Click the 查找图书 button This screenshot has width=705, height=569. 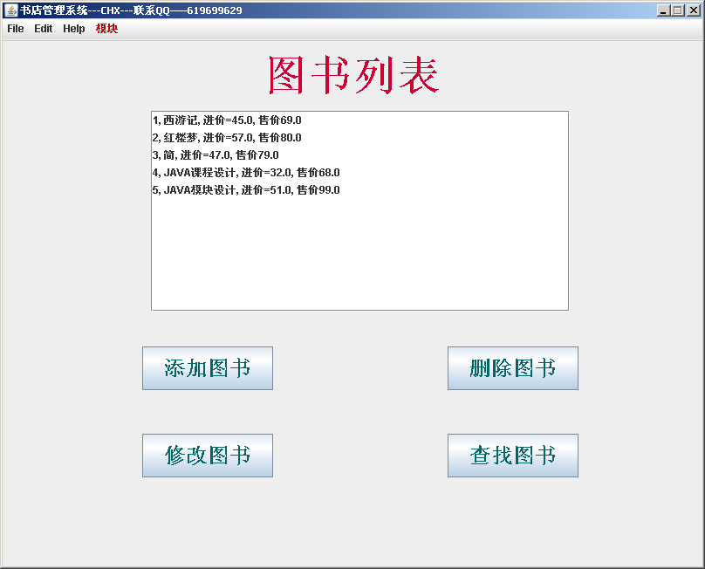[513, 456]
